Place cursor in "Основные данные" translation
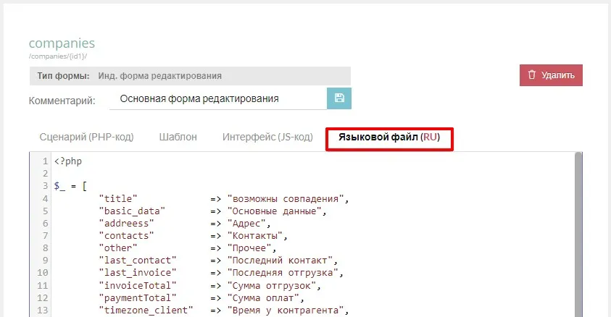Viewport: 611px width, 317px height. click(275, 211)
